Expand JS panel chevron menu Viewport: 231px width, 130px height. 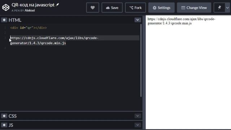click(138, 125)
